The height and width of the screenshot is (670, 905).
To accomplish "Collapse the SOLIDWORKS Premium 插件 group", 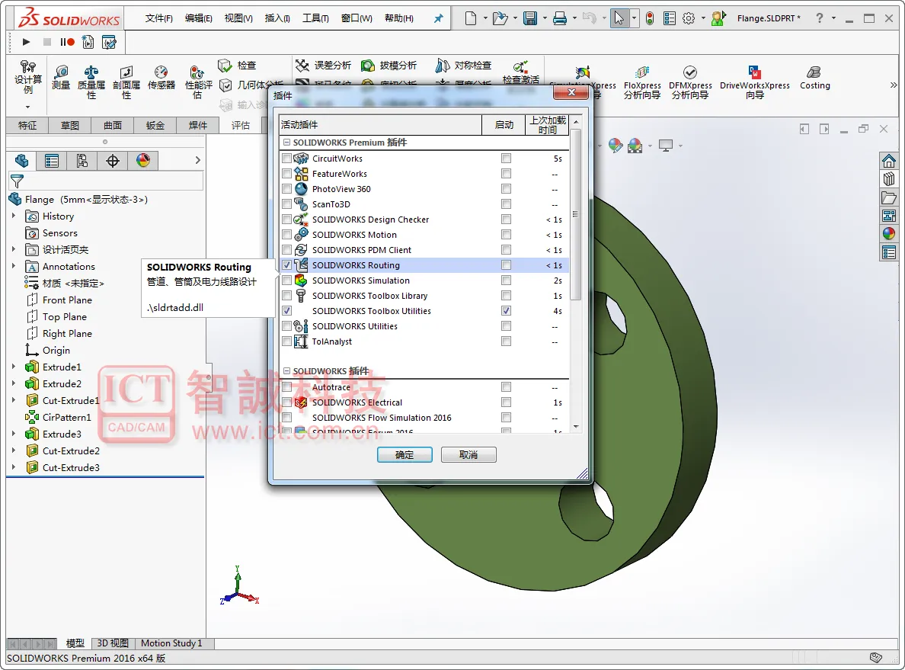I will [286, 142].
